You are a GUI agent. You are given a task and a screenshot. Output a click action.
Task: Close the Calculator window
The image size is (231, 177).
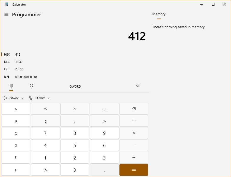pos(225,4)
